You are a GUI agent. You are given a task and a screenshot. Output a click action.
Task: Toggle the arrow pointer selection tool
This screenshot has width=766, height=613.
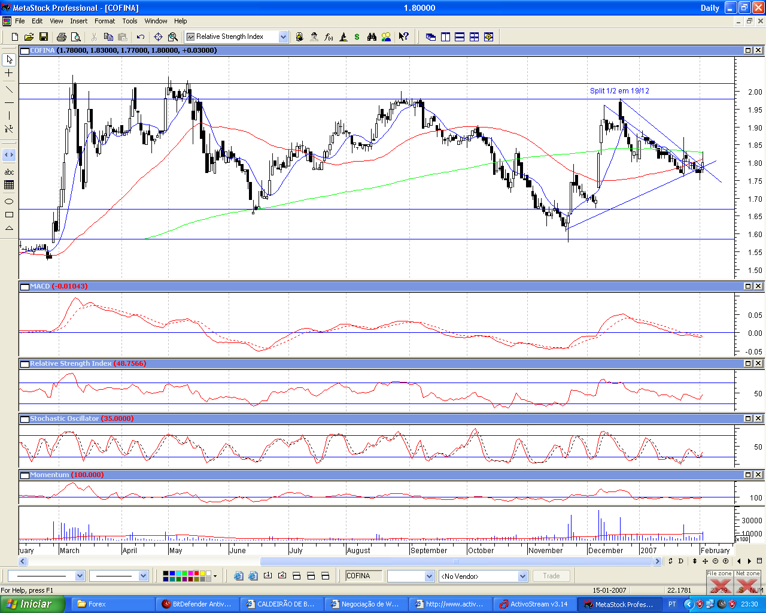pos(9,60)
